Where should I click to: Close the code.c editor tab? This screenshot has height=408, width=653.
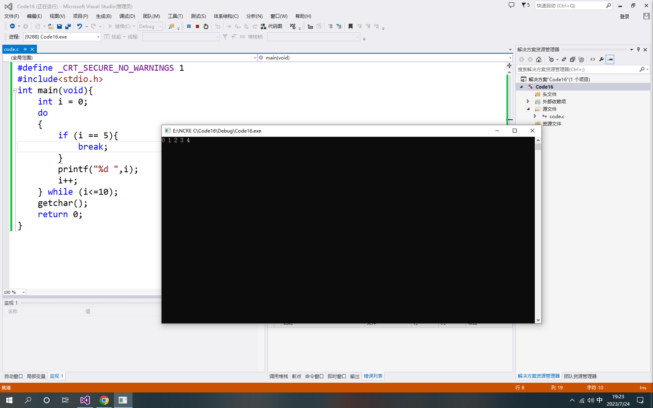(32, 49)
